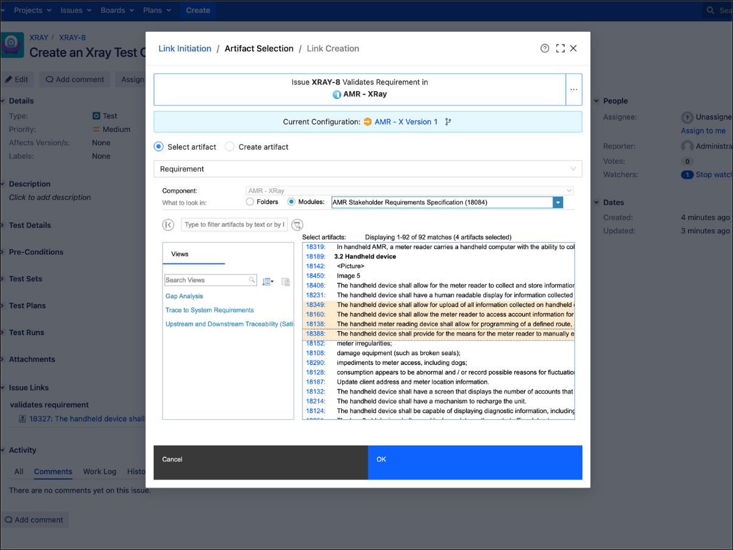This screenshot has height=550, width=733.
Task: Click the Cancel button
Action: pos(261,463)
